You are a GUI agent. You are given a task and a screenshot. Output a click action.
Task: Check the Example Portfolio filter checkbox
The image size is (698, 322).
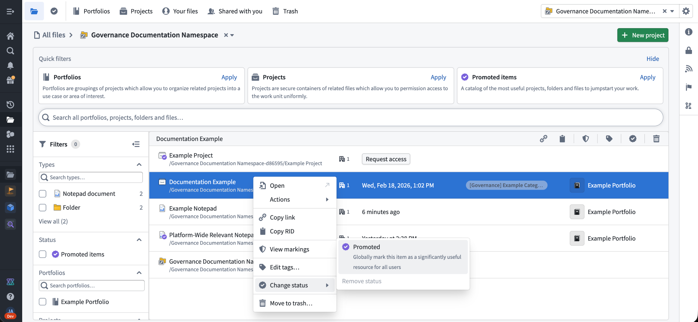(42, 302)
